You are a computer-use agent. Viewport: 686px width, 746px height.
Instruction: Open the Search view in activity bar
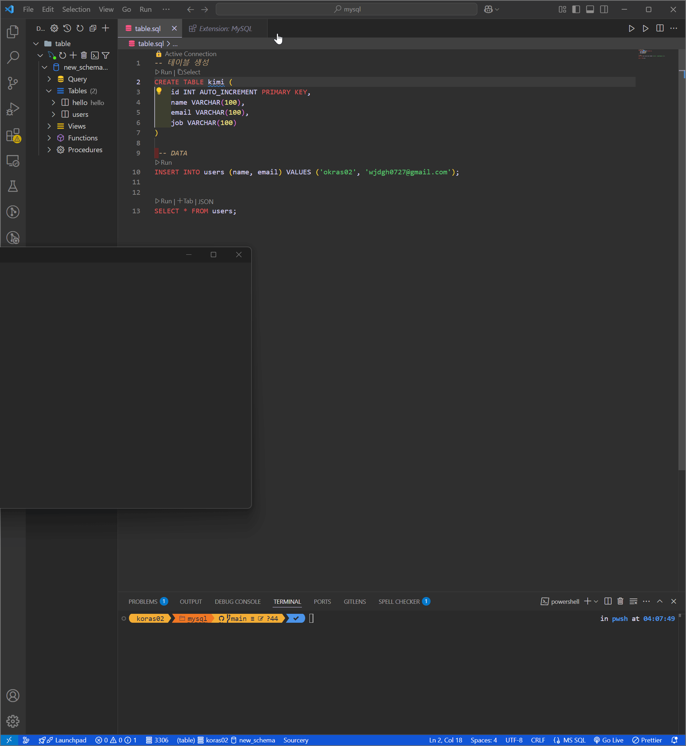click(x=13, y=57)
